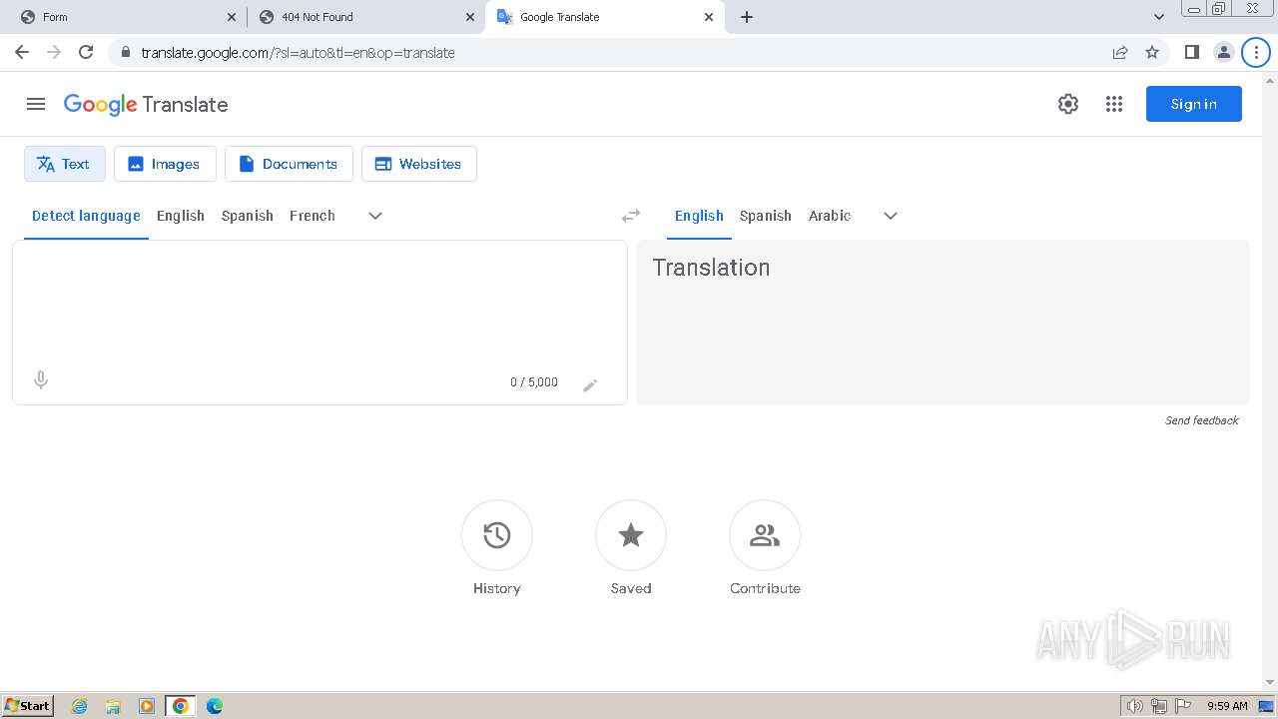This screenshot has width=1278, height=719.
Task: Open File Explorer from taskbar
Action: 113,706
